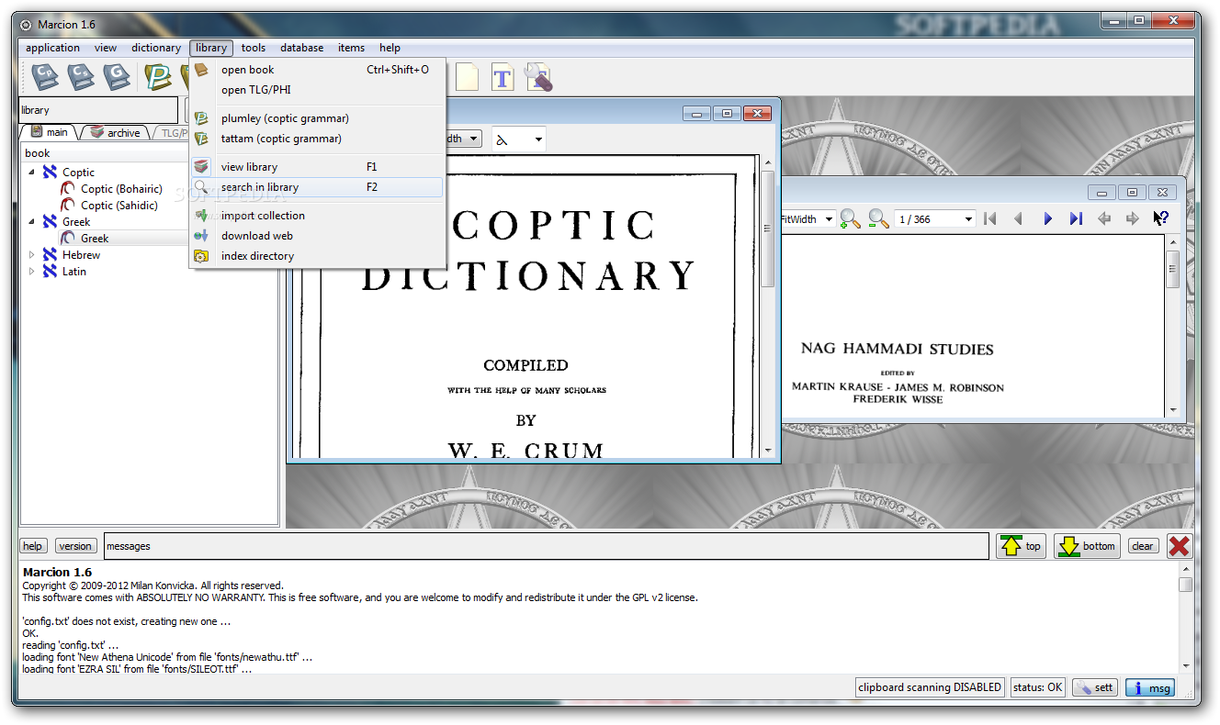The image size is (1220, 725).
Task: Click the Greek language icon in tree
Action: pos(50,222)
